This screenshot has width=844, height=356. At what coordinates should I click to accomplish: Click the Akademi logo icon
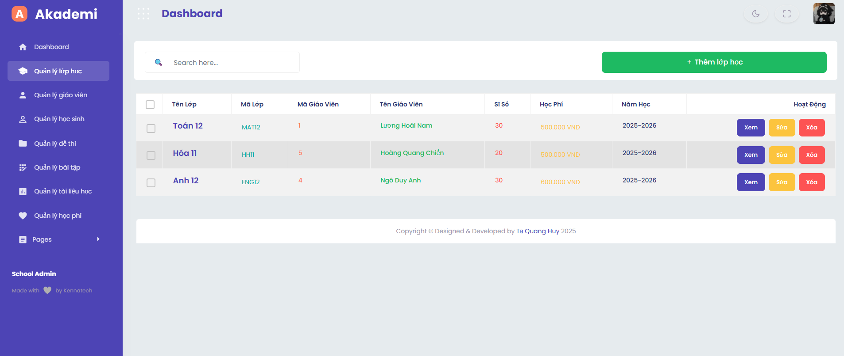point(19,14)
